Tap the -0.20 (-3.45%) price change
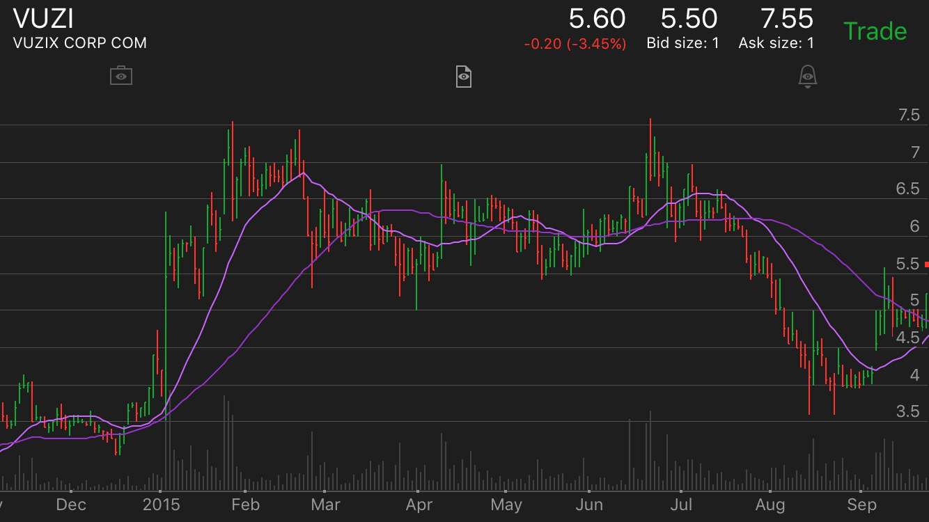This screenshot has height=522, width=929. (x=575, y=44)
